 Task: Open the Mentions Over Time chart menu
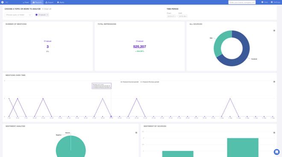tap(274, 82)
